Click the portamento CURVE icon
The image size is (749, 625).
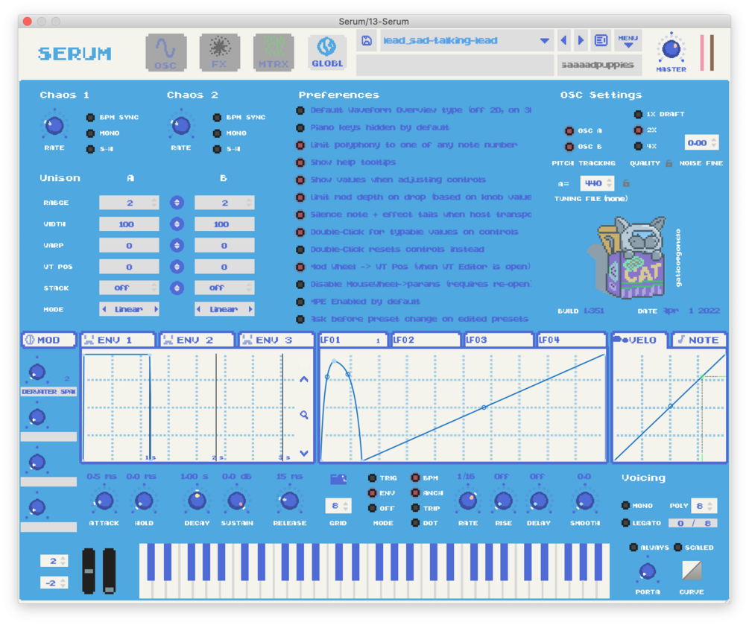pos(692,571)
